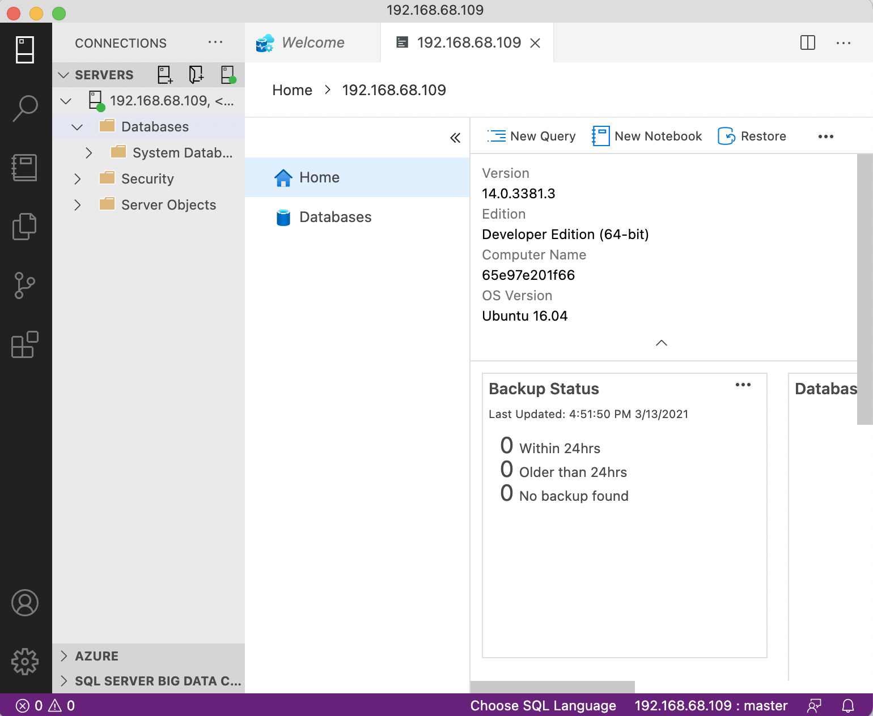The image size is (873, 716).
Task: Open the Notebooks view in activity bar
Action: pos(25,168)
